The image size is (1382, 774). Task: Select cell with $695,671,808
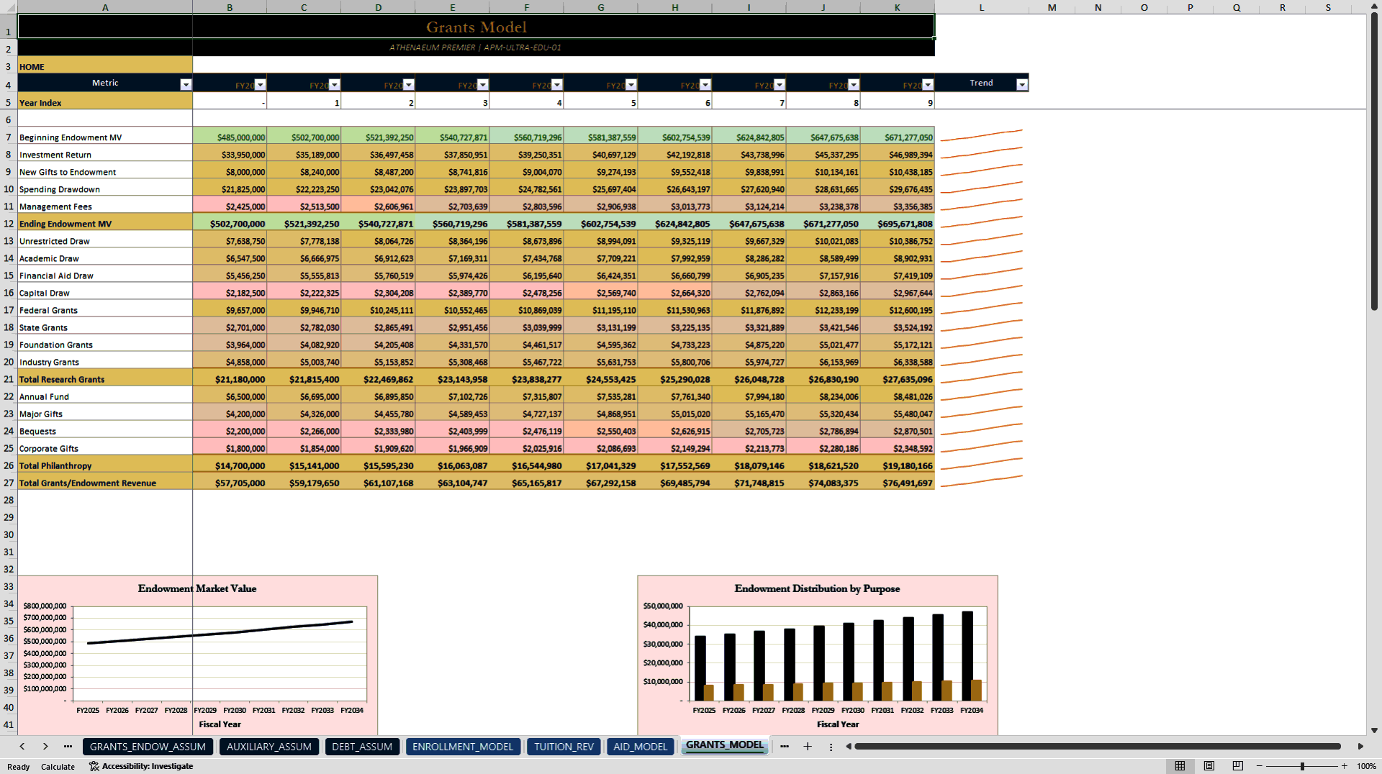pos(898,224)
